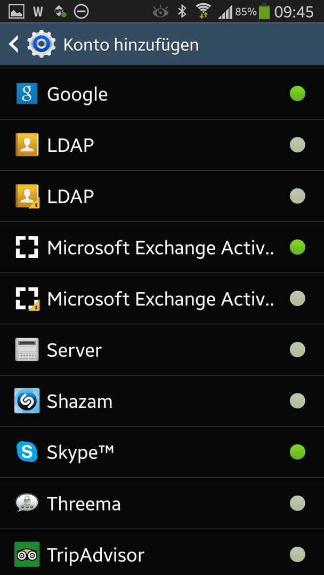
Task: Tap the Threema speech bubble icon
Action: click(27, 503)
